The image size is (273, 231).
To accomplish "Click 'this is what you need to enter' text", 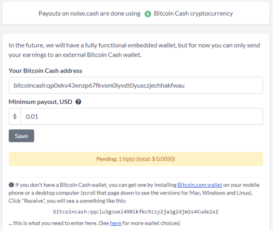I will [x=54, y=223].
